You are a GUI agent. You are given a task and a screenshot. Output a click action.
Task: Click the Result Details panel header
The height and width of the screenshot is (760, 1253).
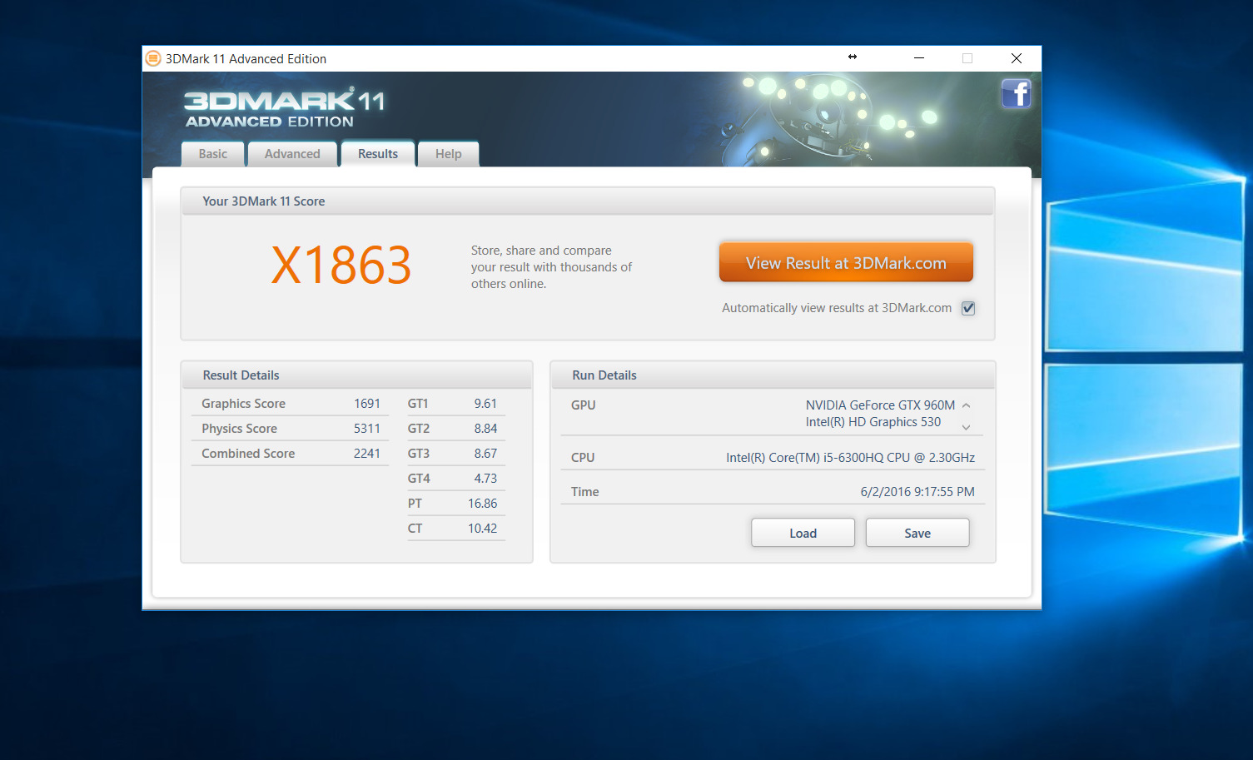pyautogui.click(x=357, y=375)
